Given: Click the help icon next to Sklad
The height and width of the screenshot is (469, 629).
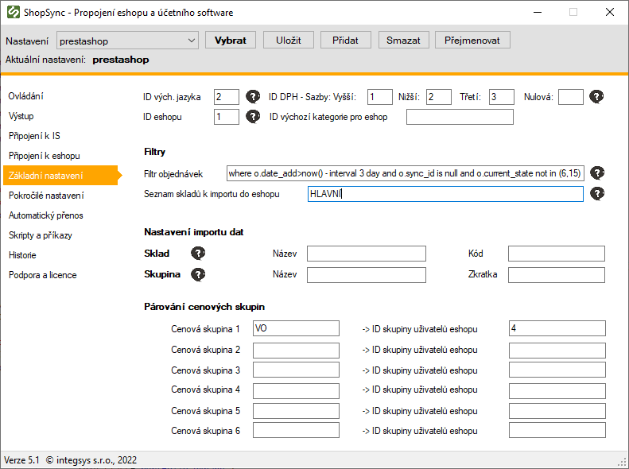Looking at the screenshot, I should click(198, 254).
